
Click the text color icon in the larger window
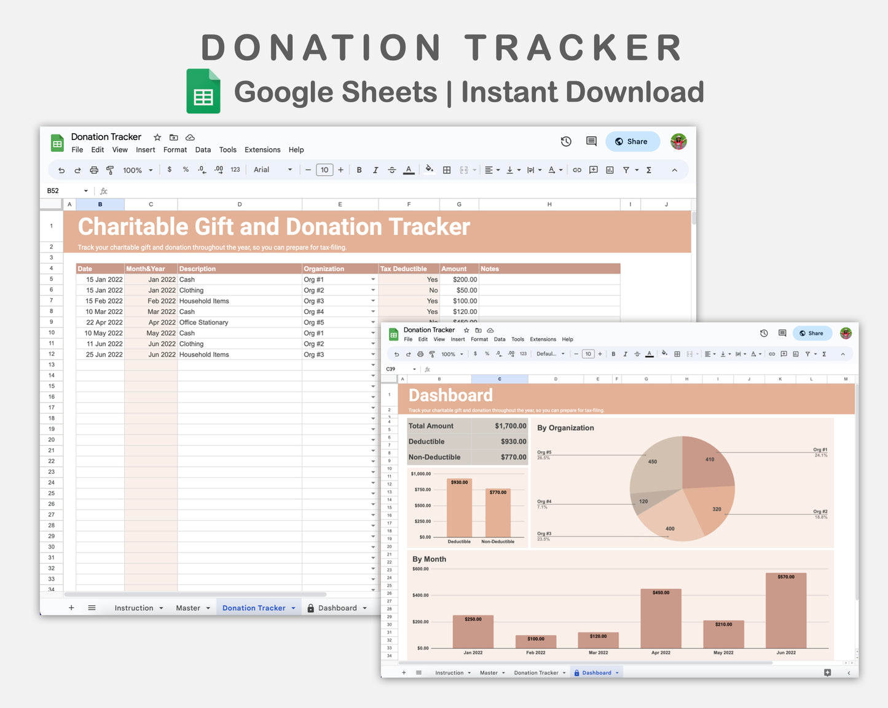pyautogui.click(x=409, y=170)
